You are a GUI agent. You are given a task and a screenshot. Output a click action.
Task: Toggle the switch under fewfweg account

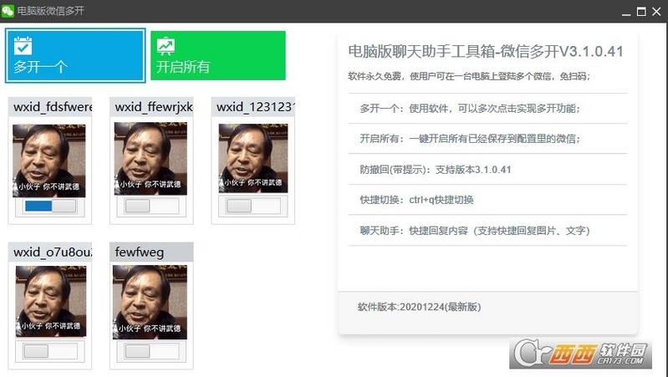click(151, 351)
